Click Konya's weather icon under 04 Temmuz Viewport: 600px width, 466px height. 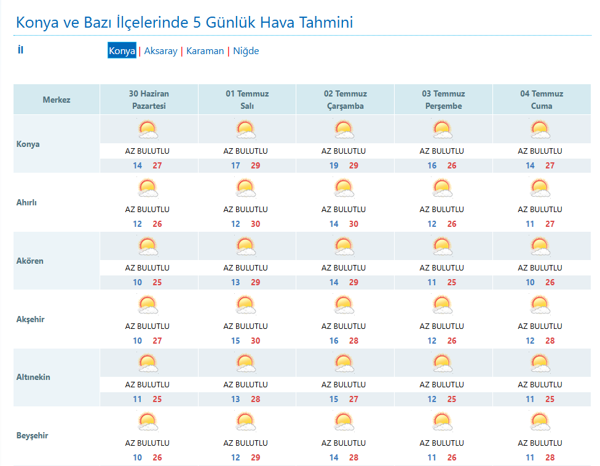(540, 128)
